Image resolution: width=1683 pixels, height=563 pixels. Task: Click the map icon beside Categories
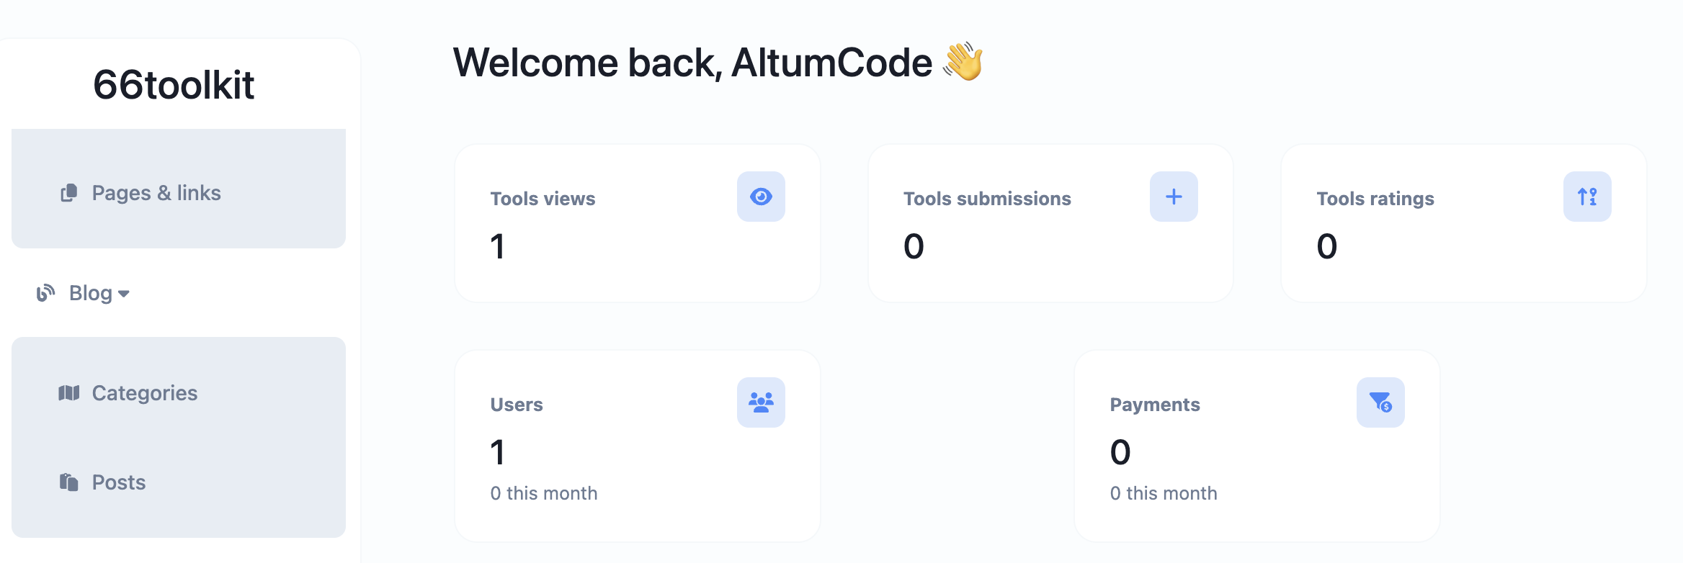pyautogui.click(x=68, y=393)
